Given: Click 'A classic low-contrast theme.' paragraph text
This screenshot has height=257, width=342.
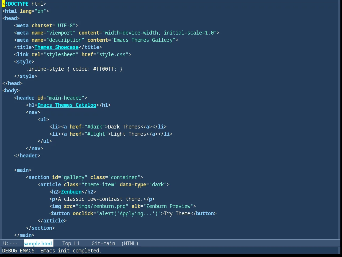Looking at the screenshot, I should tap(101, 199).
